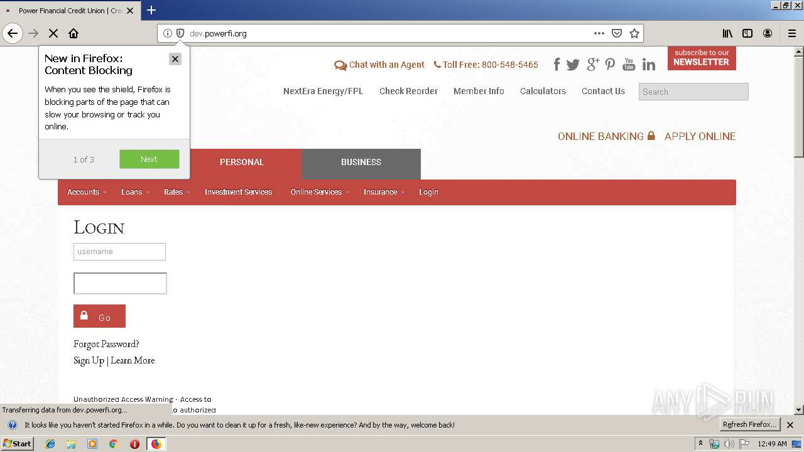Image resolution: width=804 pixels, height=452 pixels.
Task: Click the Sign Up link
Action: pyautogui.click(x=89, y=360)
